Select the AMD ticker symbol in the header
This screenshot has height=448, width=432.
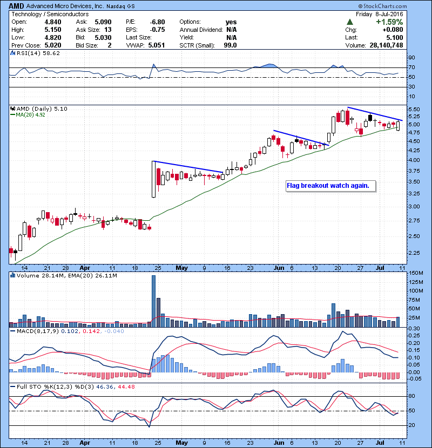coord(17,6)
